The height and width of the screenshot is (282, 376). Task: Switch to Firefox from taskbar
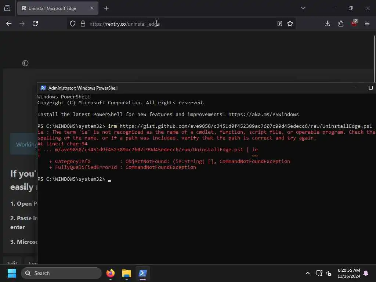click(x=110, y=273)
